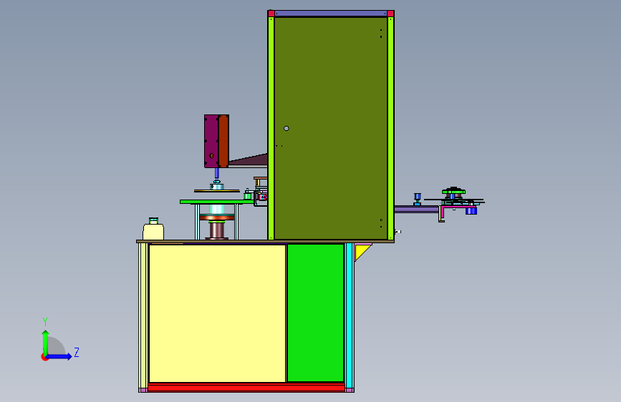Select the pale yellow base cabinet panel
This screenshot has width=621, height=402.
tap(217, 313)
